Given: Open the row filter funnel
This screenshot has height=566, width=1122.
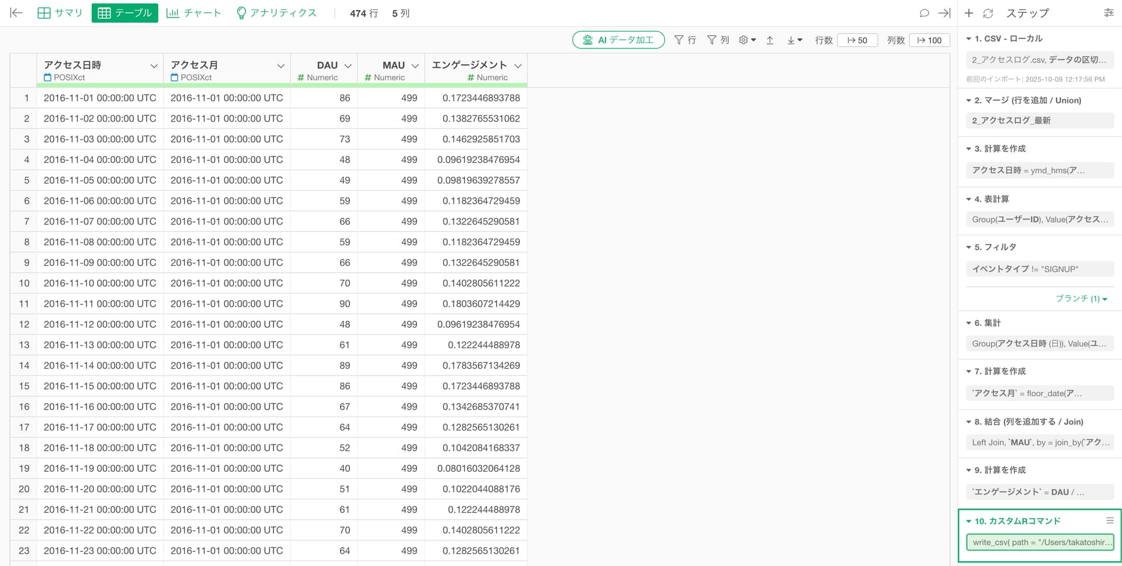Looking at the screenshot, I should point(685,40).
